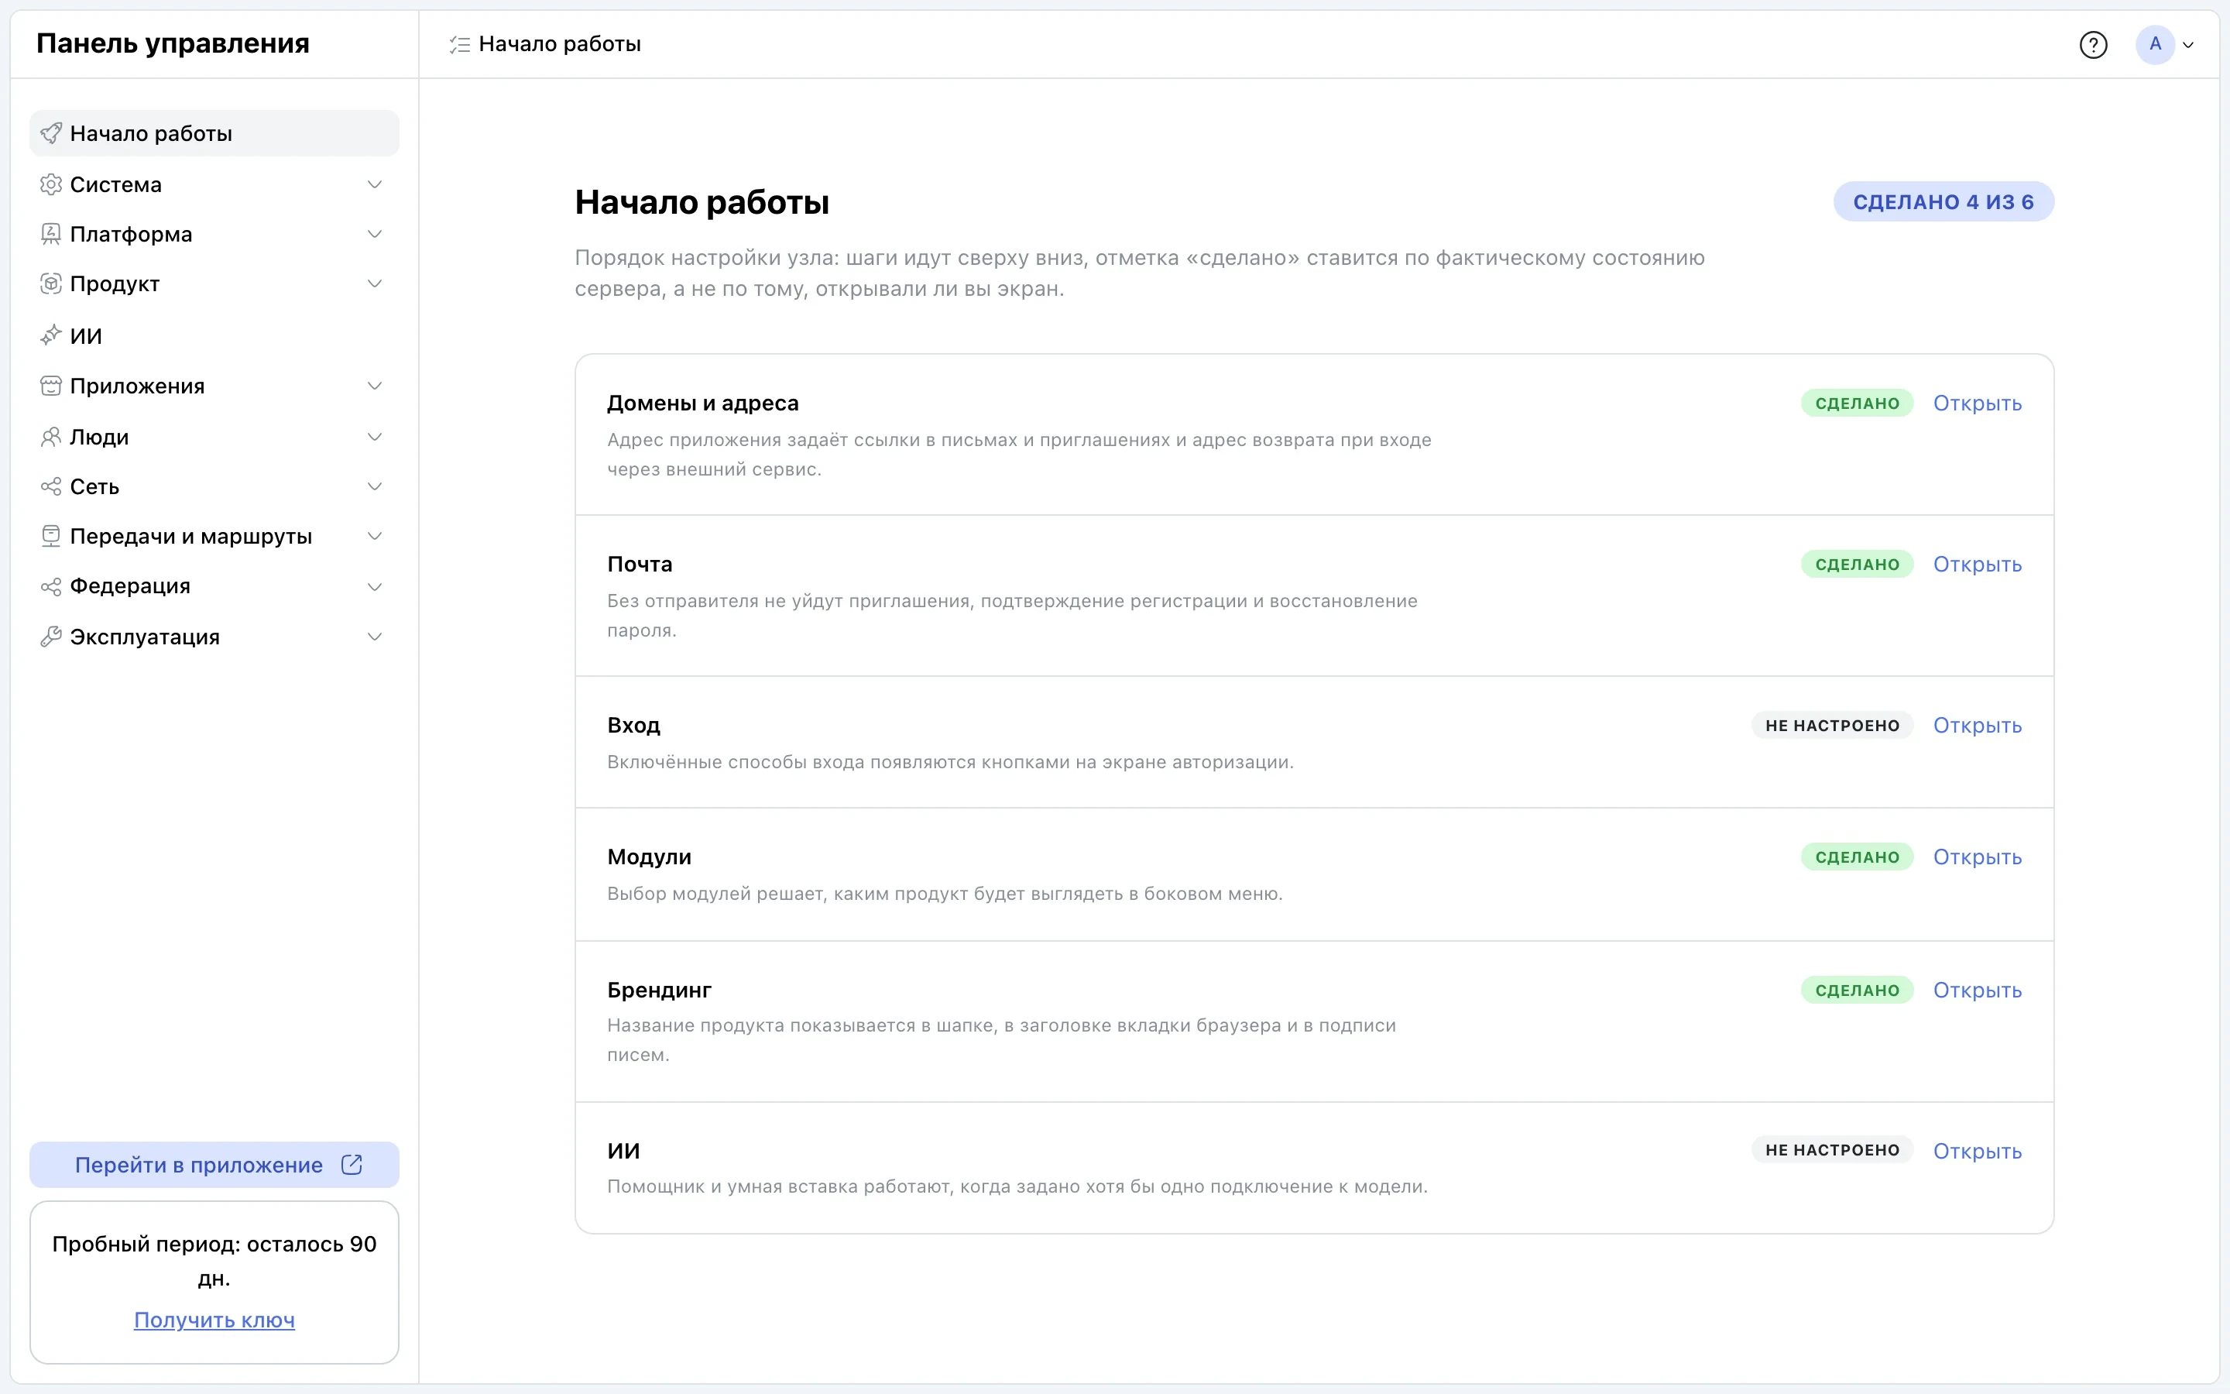Open the Эксплуатация menu item
The image size is (2230, 1394).
(214, 636)
